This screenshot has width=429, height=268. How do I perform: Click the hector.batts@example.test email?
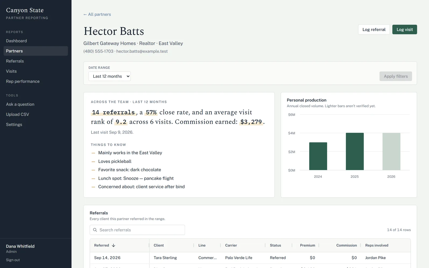coord(142,51)
